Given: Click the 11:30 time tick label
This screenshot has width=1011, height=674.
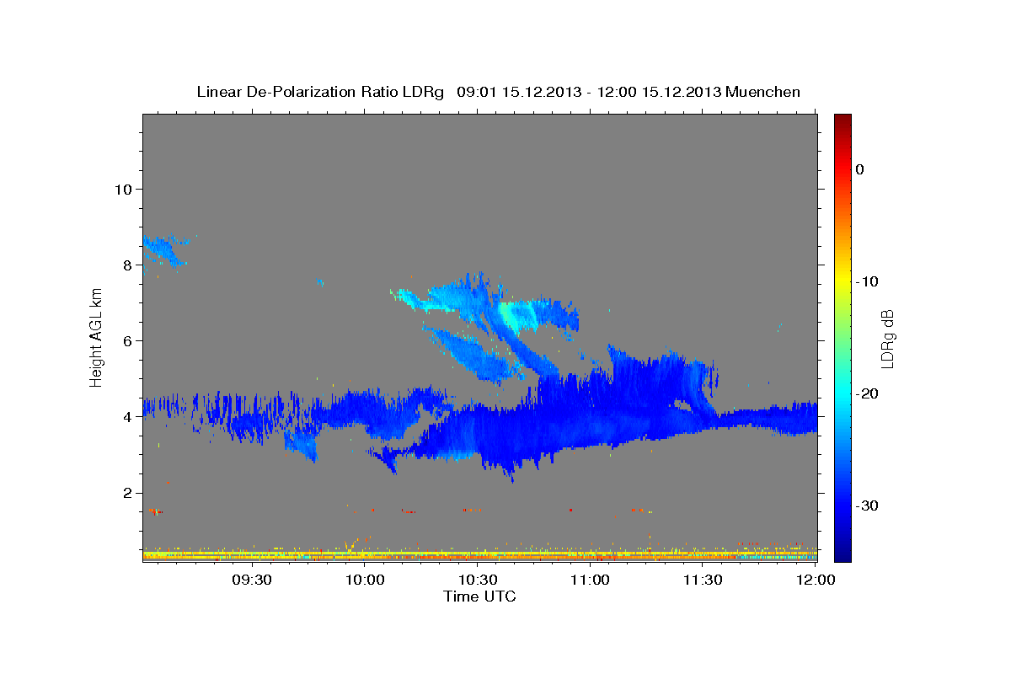Looking at the screenshot, I should [703, 580].
